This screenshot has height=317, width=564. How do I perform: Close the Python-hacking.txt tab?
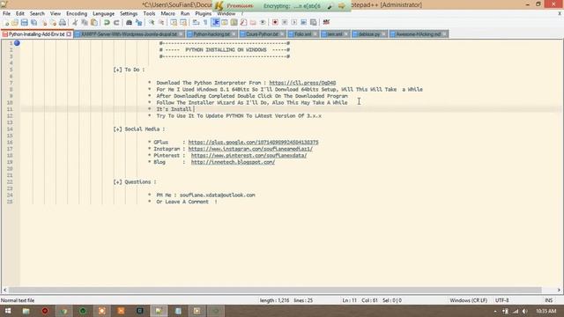point(234,34)
